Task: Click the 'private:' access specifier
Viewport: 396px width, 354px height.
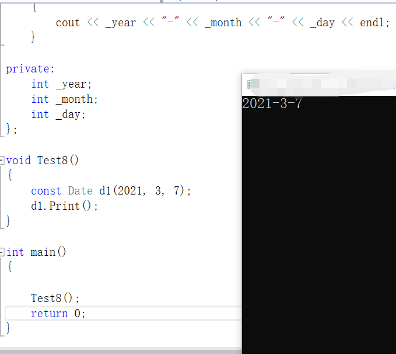Action: [x=30, y=69]
